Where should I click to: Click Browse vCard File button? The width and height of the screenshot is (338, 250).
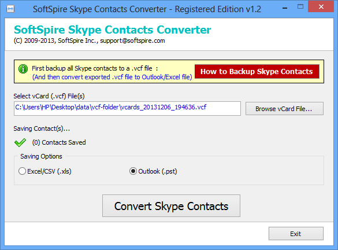coord(284,109)
